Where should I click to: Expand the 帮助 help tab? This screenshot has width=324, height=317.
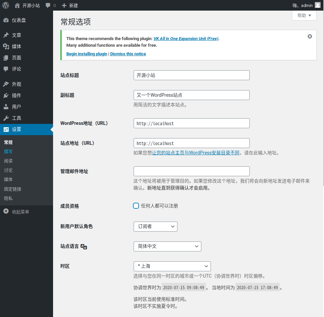click(304, 16)
